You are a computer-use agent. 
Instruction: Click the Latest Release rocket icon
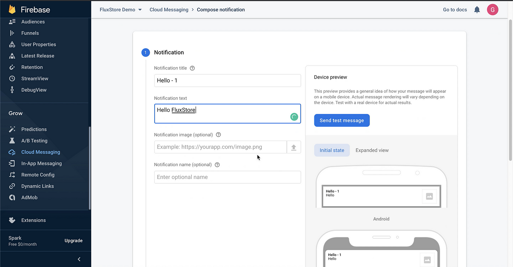[x=12, y=56]
